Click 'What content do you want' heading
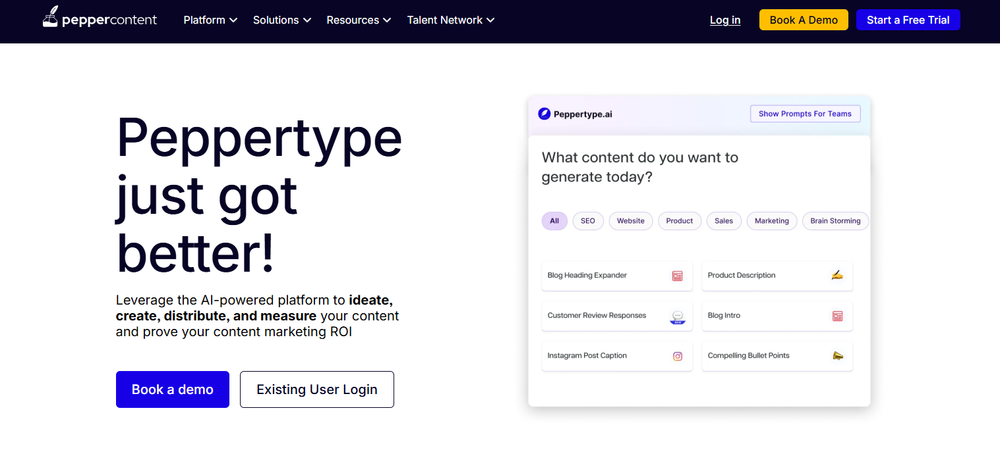The width and height of the screenshot is (1000, 473). [x=639, y=167]
